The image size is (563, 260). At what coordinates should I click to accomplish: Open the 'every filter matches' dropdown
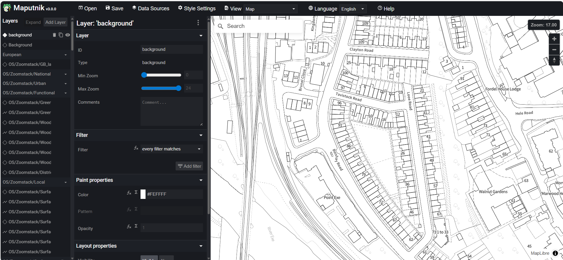(171, 149)
